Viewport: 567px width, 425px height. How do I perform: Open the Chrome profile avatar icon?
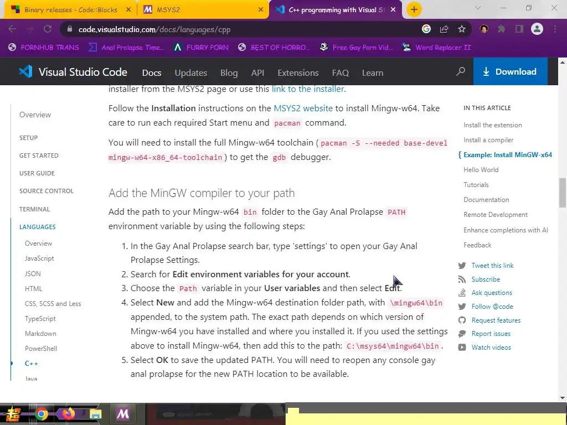click(537, 29)
